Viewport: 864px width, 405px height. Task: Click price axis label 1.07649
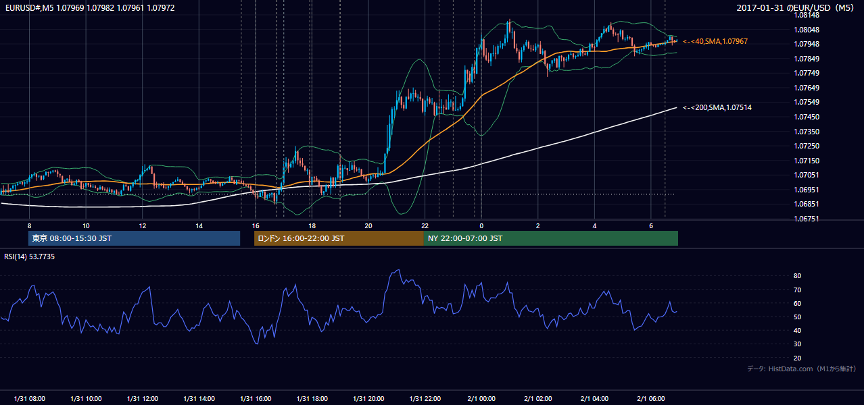tap(808, 88)
